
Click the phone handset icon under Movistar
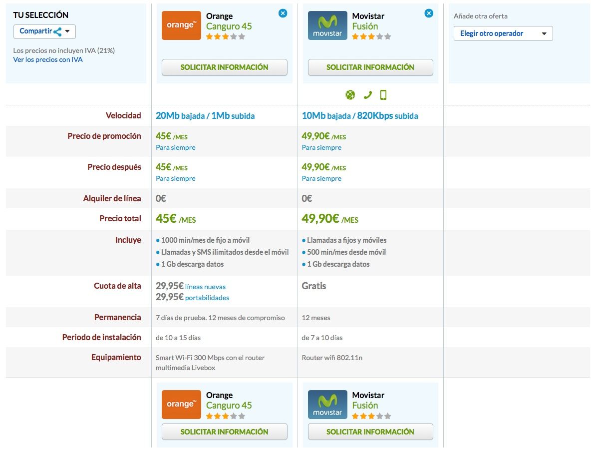pos(367,95)
